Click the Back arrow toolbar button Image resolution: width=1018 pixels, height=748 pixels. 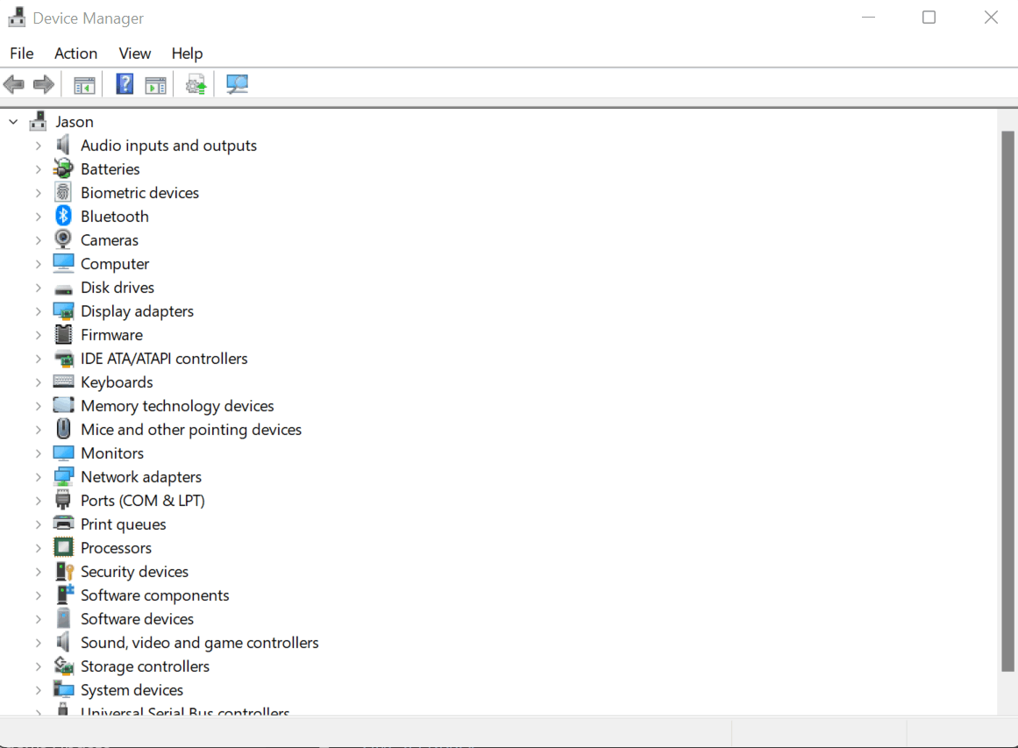coord(14,84)
